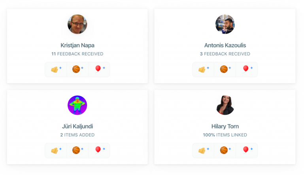
Task: Add balloon reaction for Kristjan Napa
Action: [x=99, y=70]
